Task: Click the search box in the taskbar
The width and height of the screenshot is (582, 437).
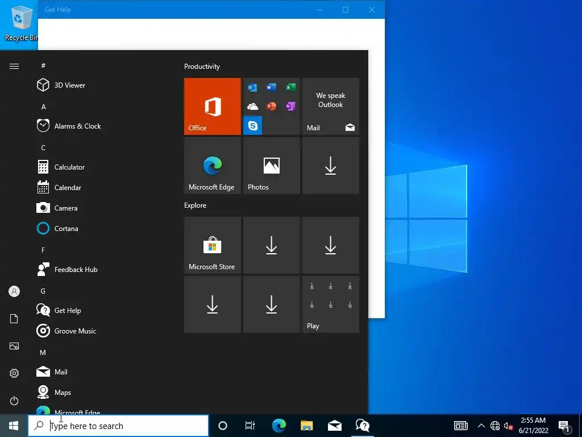Action: click(x=118, y=426)
